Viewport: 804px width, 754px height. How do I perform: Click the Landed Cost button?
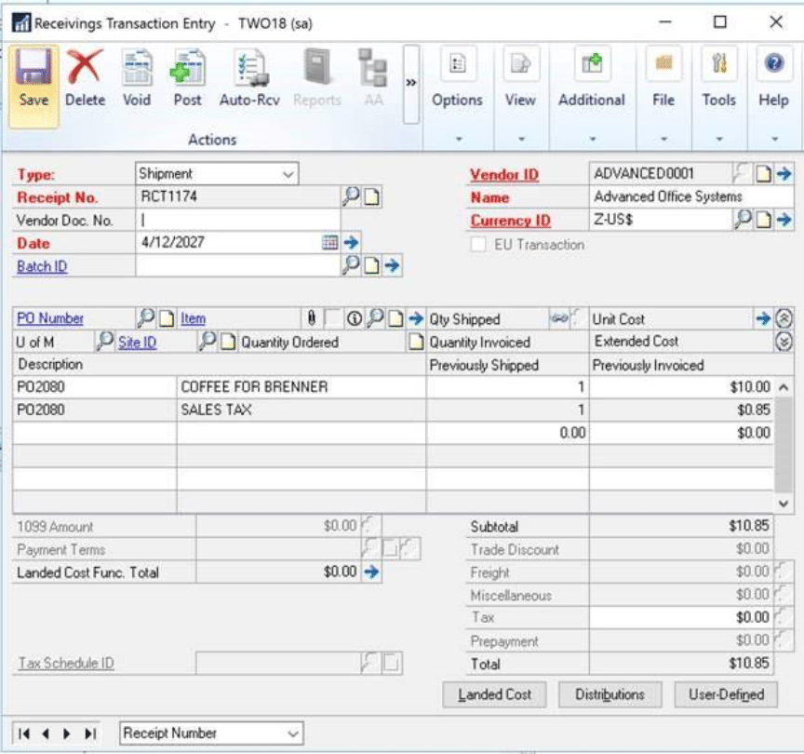[x=495, y=694]
